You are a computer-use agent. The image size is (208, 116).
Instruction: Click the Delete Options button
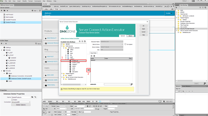21,105
